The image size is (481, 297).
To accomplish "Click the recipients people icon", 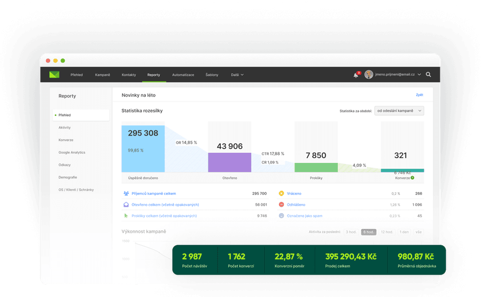I will tap(126, 193).
